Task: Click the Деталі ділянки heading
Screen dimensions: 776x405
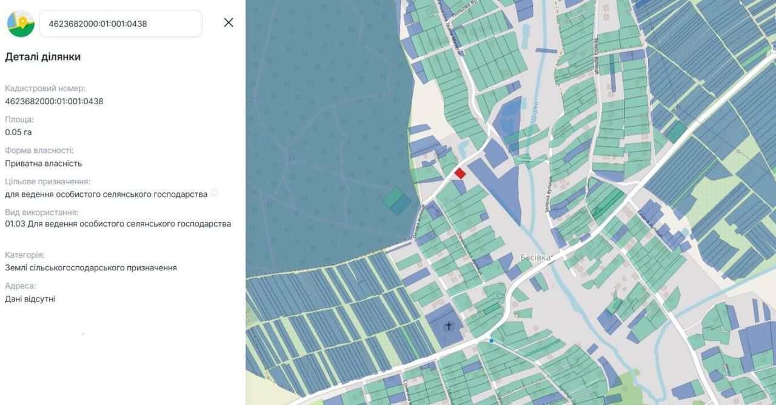Action: click(42, 56)
